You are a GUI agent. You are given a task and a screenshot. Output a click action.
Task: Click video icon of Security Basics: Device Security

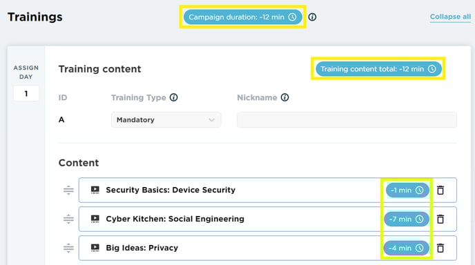point(95,190)
